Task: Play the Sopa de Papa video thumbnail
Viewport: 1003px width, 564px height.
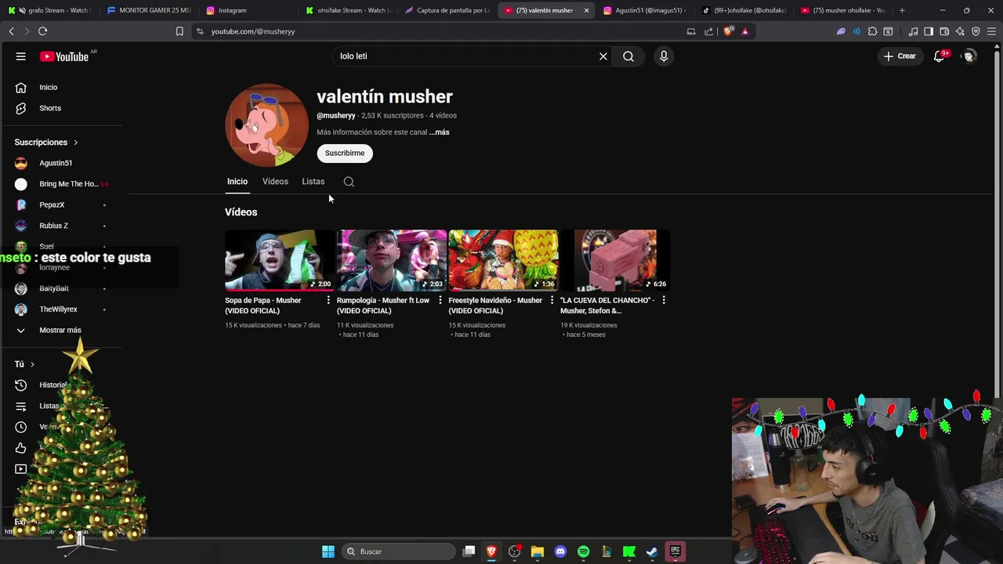Action: (x=280, y=260)
